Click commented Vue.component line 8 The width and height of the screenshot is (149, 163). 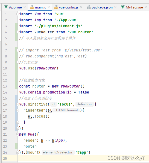point(53,56)
